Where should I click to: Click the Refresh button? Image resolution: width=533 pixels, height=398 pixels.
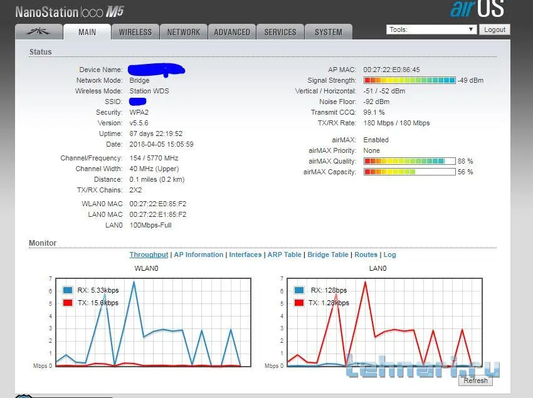coord(475,380)
